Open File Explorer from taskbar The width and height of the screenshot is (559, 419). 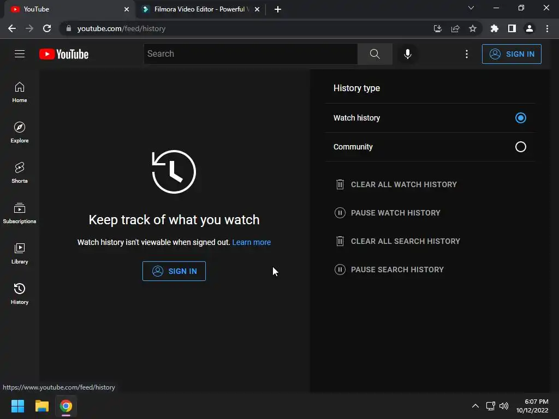coord(41,406)
